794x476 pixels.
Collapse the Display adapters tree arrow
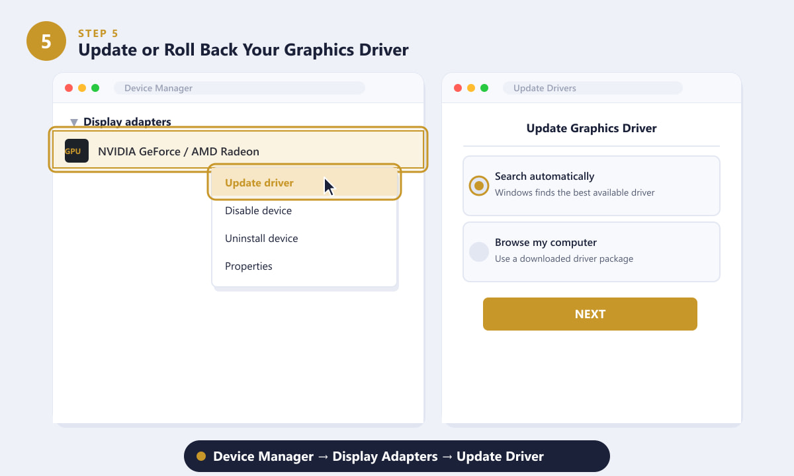[74, 122]
